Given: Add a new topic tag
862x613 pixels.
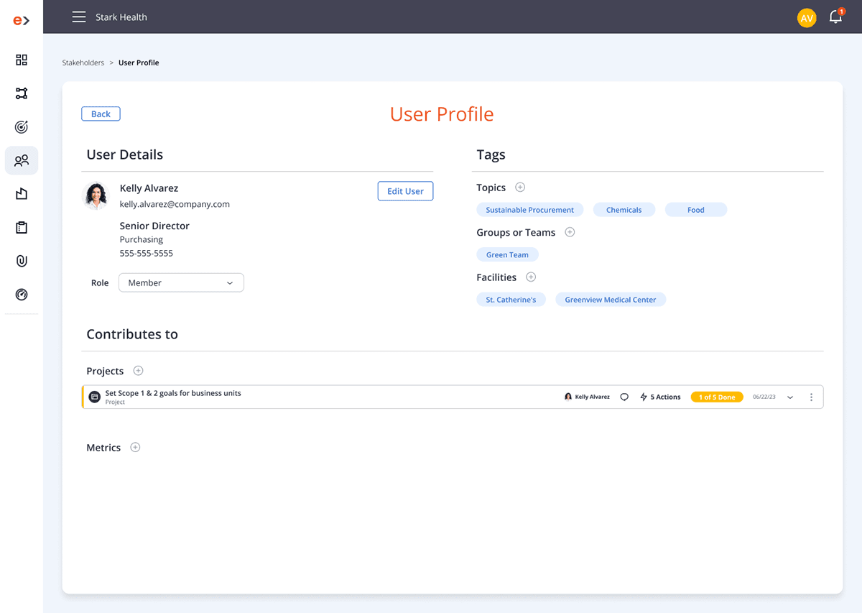Looking at the screenshot, I should click(520, 188).
